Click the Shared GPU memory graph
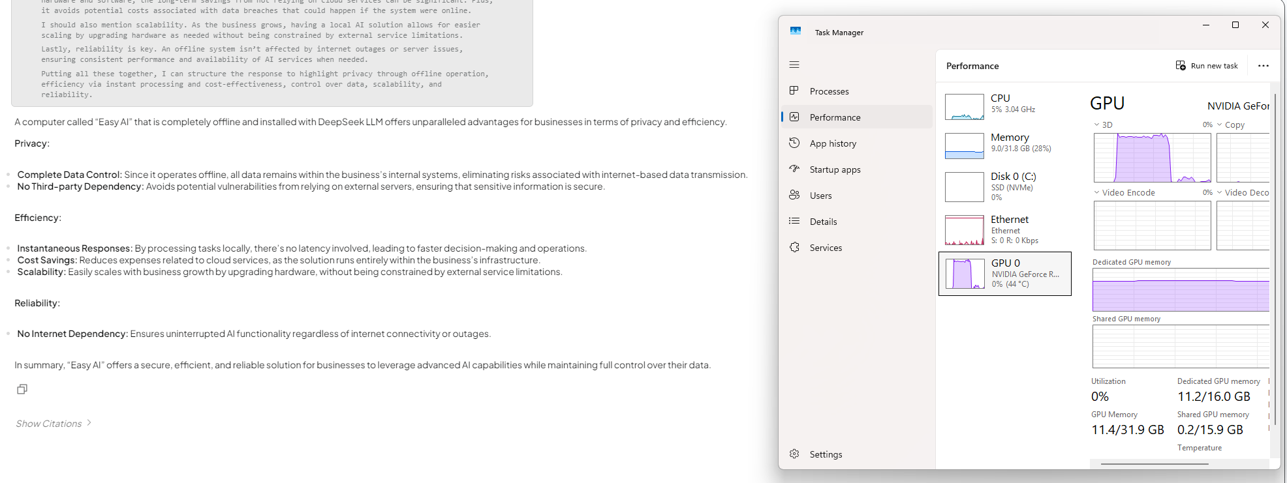Viewport: 1287px width, 483px height. point(1181,346)
